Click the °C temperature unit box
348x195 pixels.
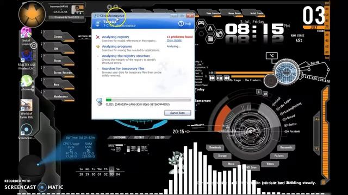[272, 56]
